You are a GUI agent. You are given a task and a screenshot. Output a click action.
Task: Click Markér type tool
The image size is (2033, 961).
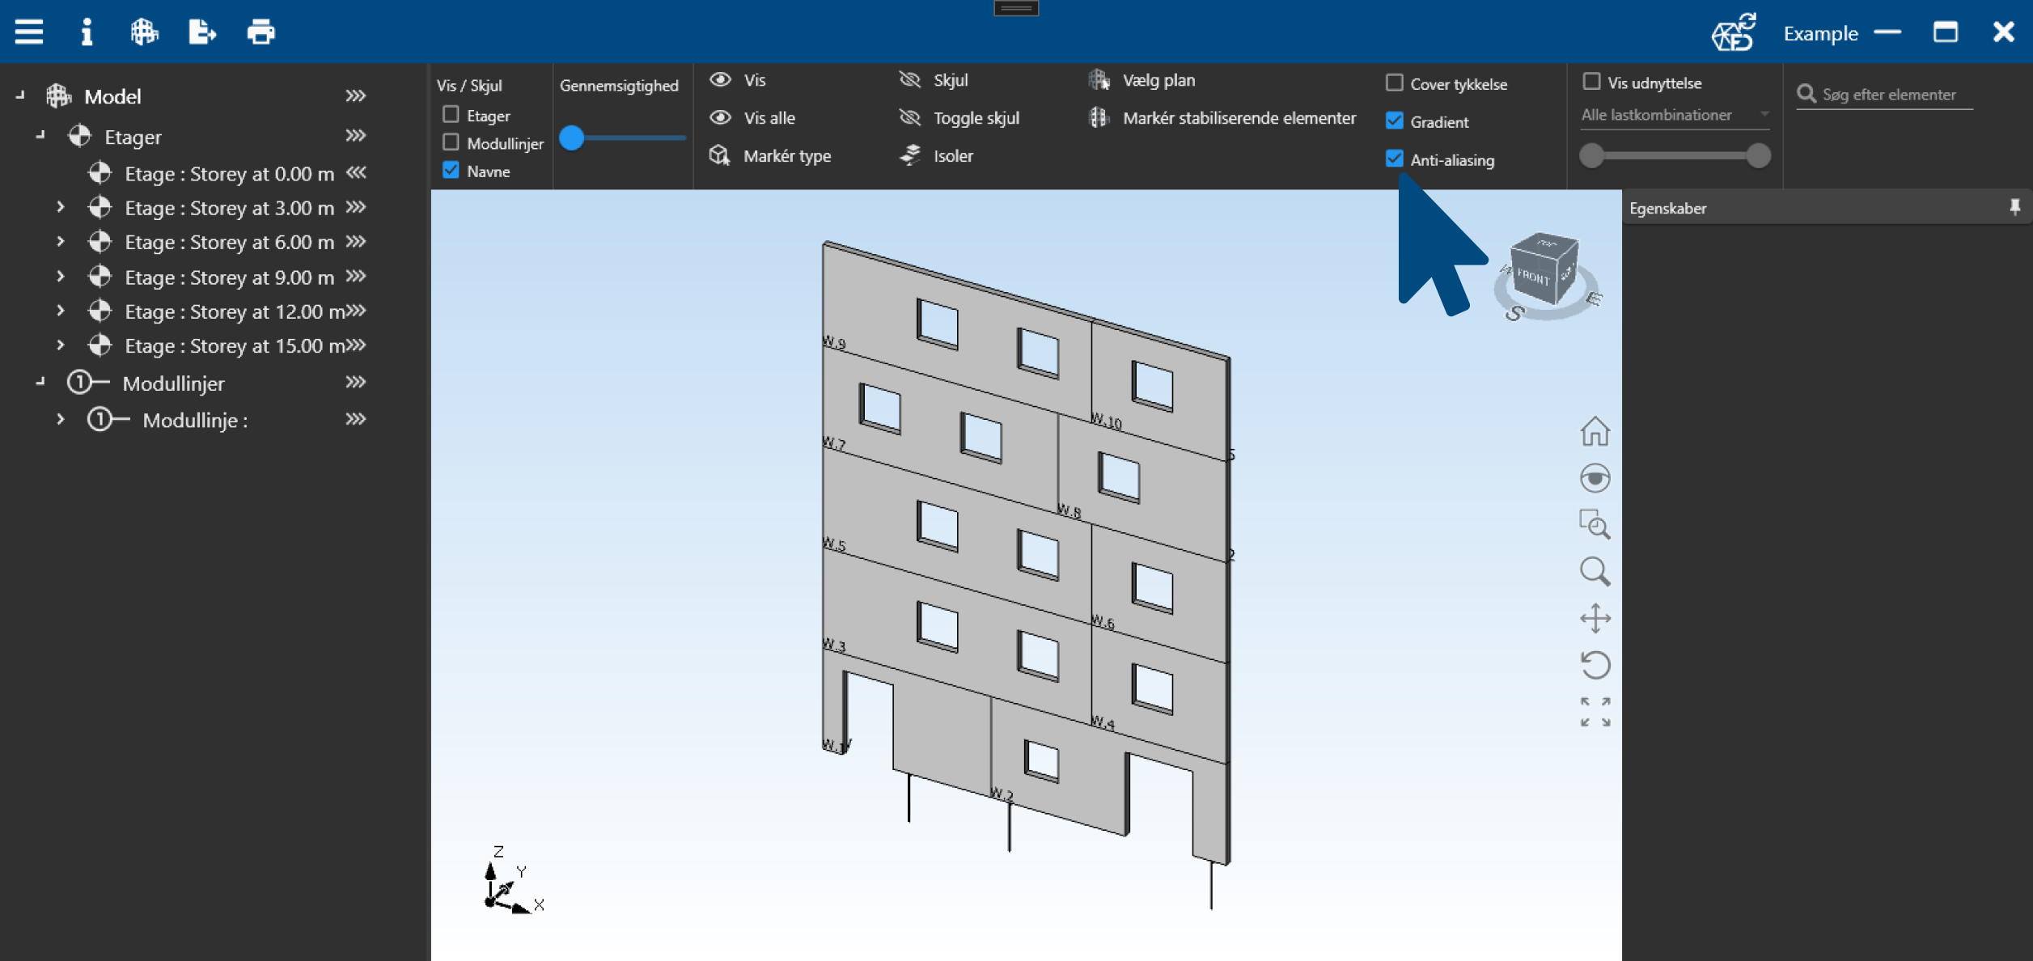point(770,155)
